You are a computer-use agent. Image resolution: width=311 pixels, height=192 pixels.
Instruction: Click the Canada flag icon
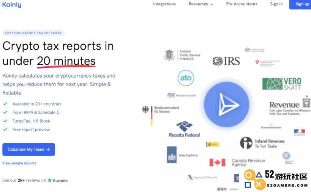coord(217,162)
